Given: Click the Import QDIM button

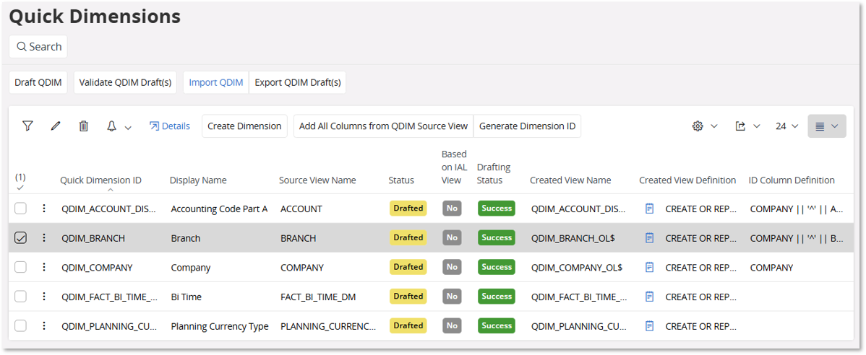Looking at the screenshot, I should [x=216, y=83].
